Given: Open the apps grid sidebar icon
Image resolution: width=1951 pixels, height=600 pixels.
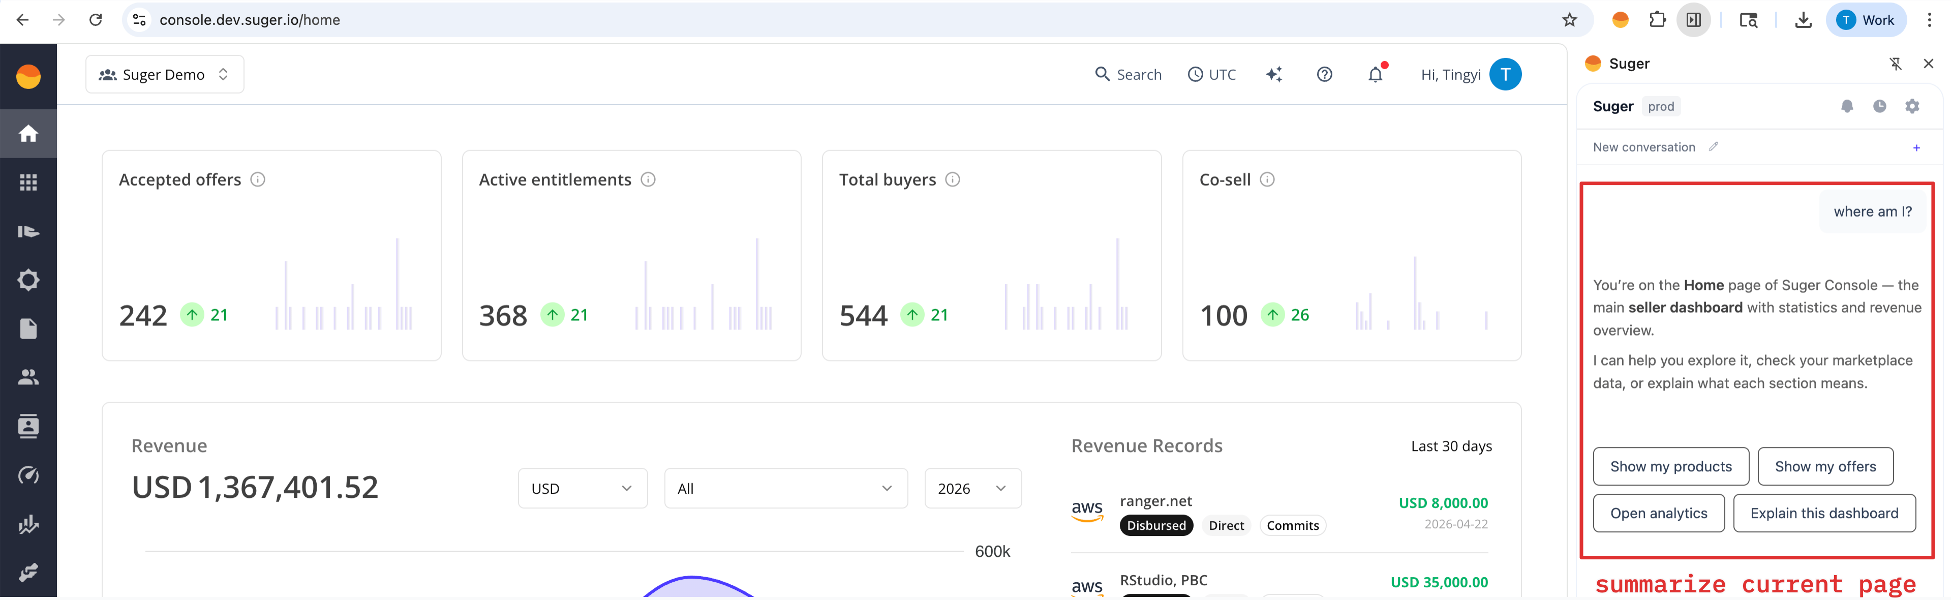Looking at the screenshot, I should (x=28, y=183).
